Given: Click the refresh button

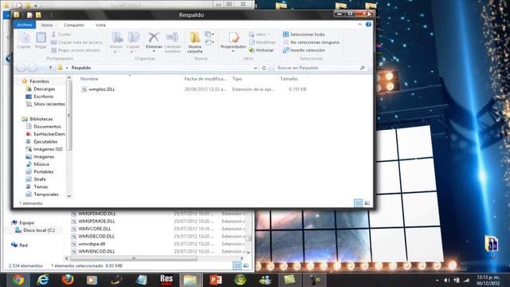Looking at the screenshot, I should 264,68.
